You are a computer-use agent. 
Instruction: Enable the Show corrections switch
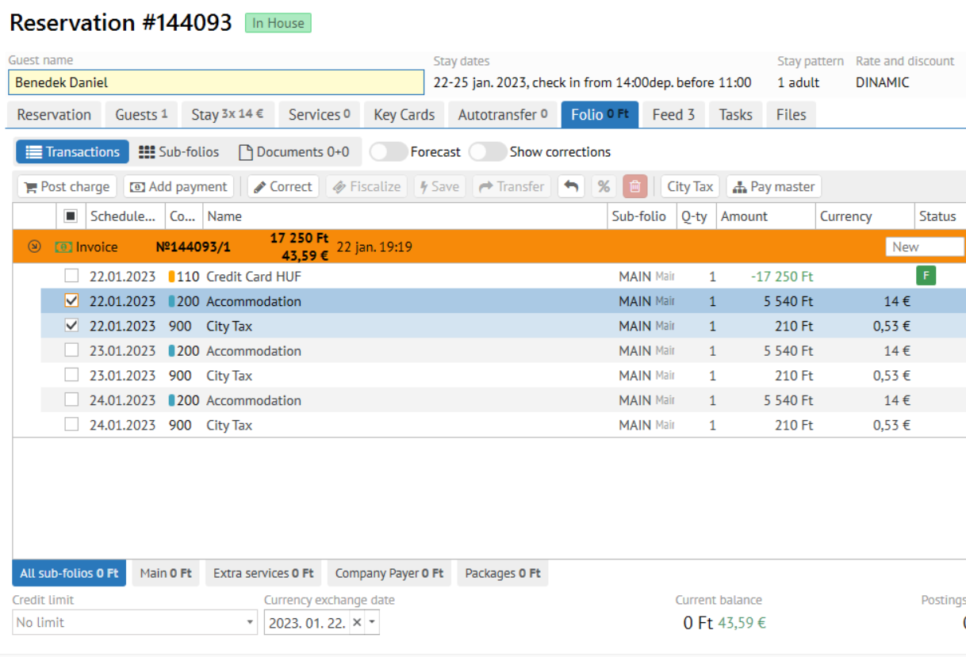[x=487, y=152]
